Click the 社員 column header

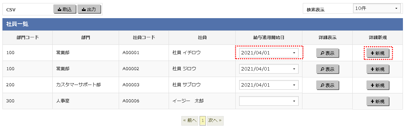tap(202, 38)
